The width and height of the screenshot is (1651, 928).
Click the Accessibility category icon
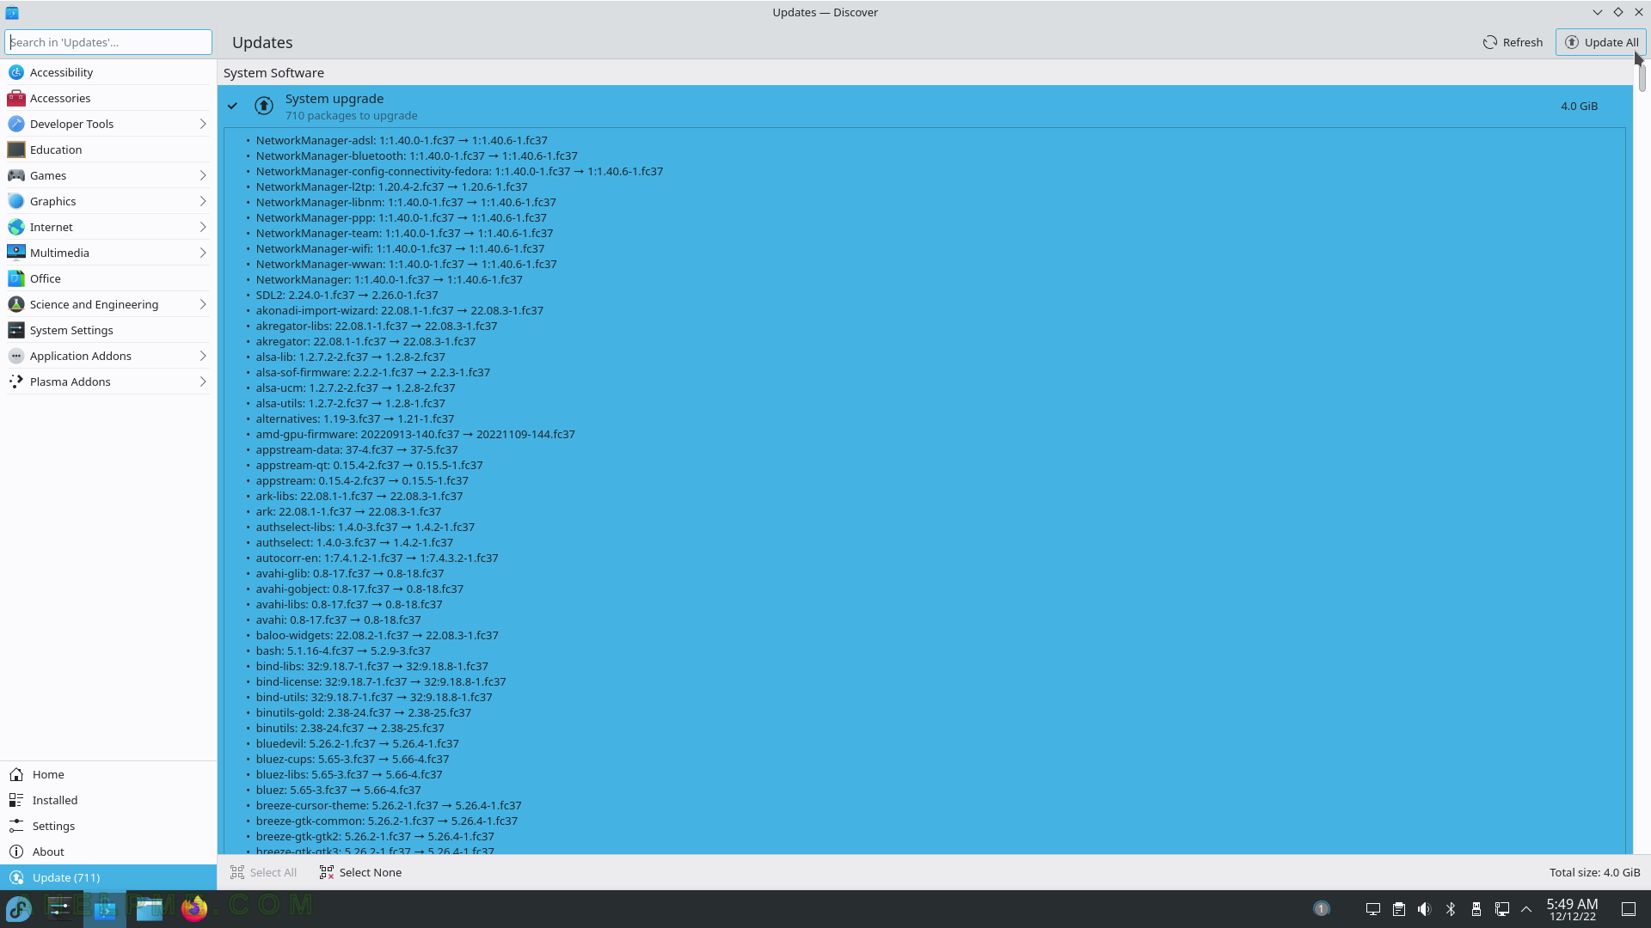[x=15, y=72]
